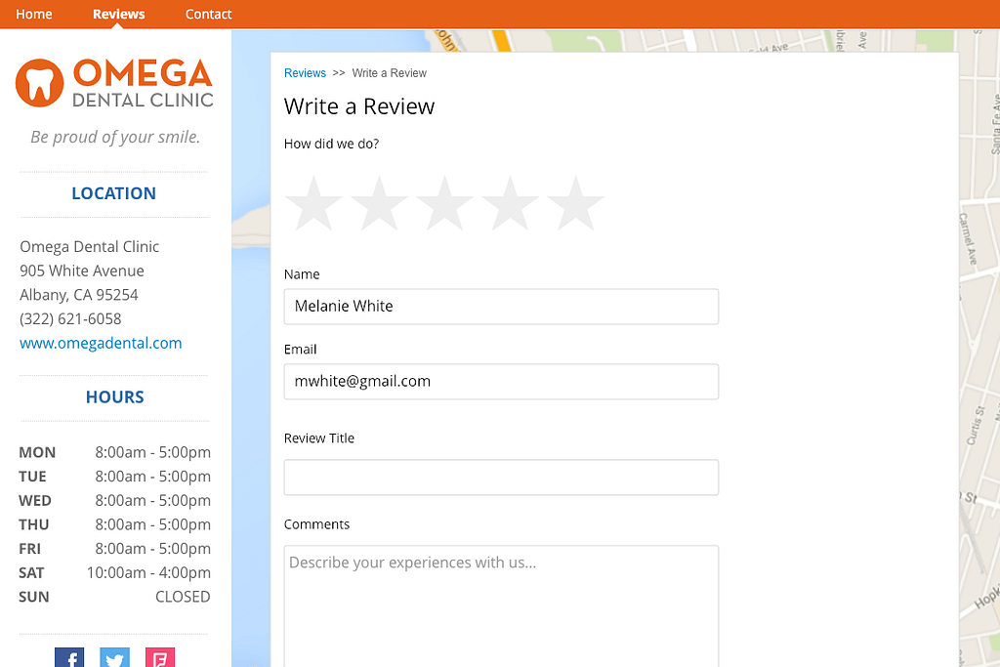Screen dimensions: 1000x667
Task: Click the HOURS heading
Action: pyautogui.click(x=115, y=396)
